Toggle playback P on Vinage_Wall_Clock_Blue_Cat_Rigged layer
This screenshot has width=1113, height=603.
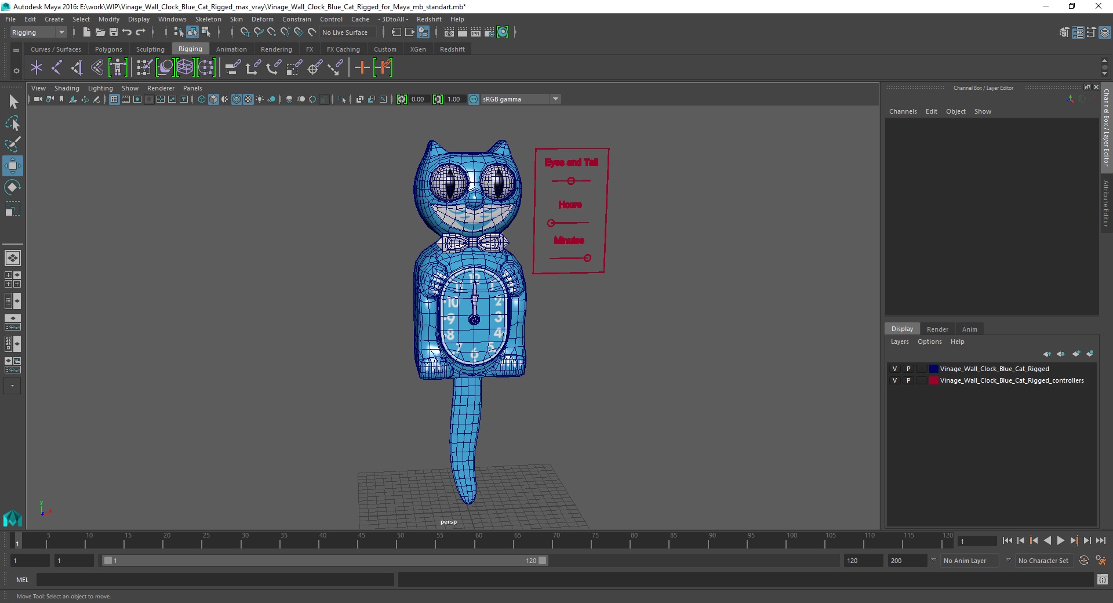pos(908,369)
